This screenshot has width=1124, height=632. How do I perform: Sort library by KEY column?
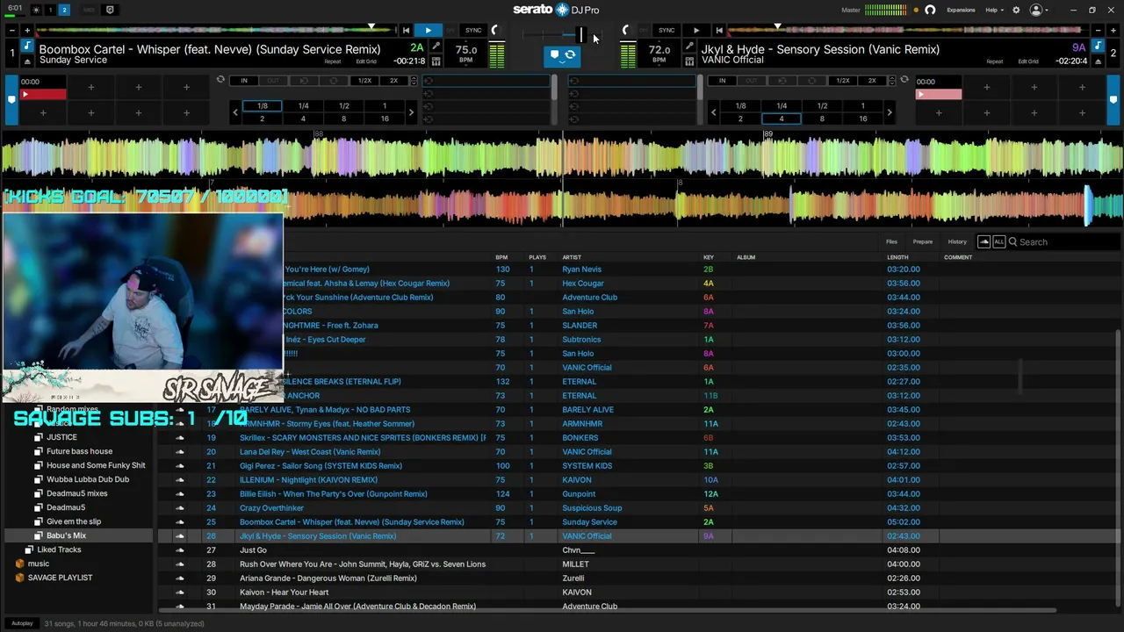click(709, 257)
